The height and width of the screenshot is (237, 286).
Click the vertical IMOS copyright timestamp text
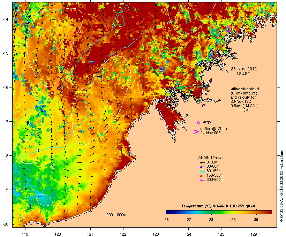pos(281,186)
